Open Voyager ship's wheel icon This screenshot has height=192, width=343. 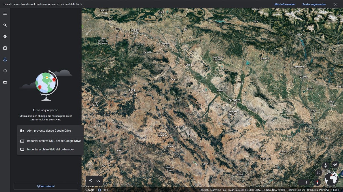pyautogui.click(x=5, y=37)
